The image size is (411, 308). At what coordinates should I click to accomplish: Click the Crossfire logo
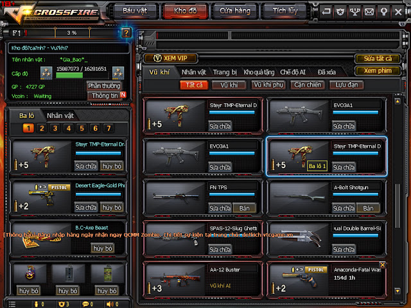click(x=53, y=13)
